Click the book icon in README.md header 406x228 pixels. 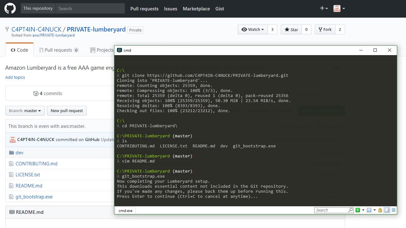click(x=12, y=212)
